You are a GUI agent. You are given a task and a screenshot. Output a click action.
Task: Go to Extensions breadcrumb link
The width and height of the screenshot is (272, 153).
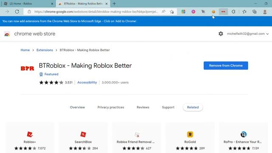pos(45,50)
